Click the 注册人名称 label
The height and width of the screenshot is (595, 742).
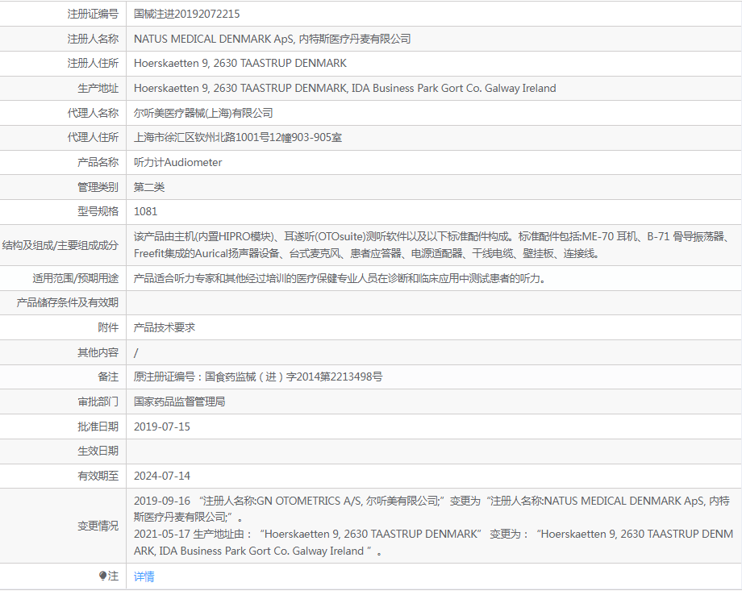coord(93,39)
